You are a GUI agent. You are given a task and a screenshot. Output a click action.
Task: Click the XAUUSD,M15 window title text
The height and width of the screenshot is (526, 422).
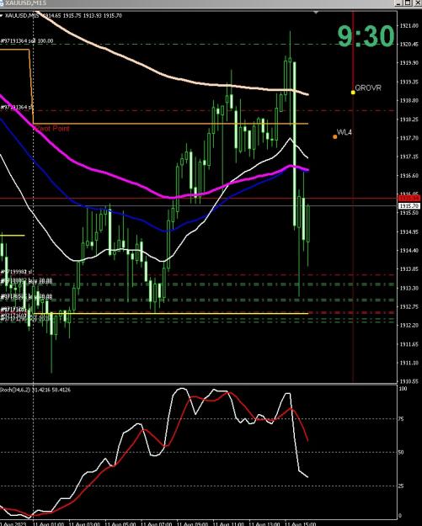point(25,3)
